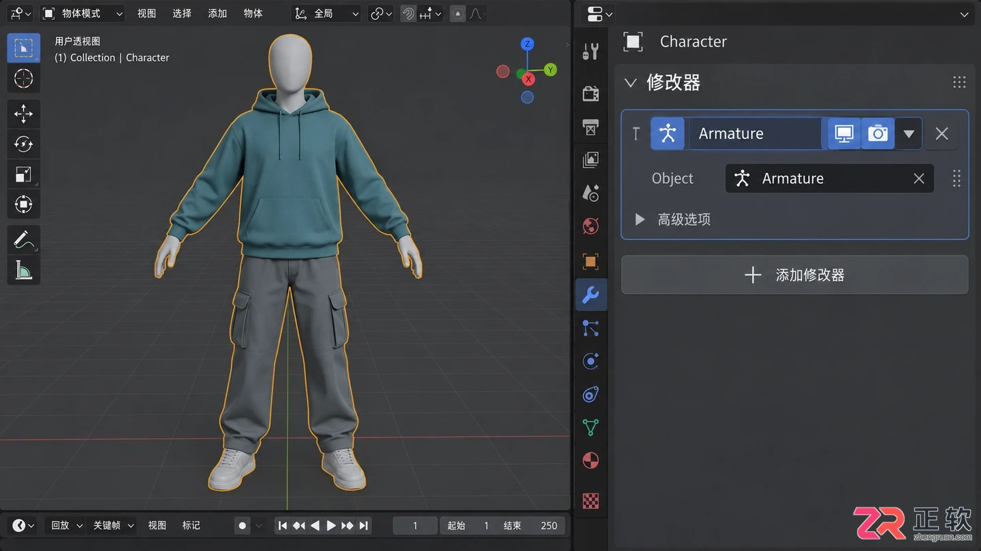The image size is (981, 551).
Task: Open the Object Constraints properties tab
Action: click(x=591, y=395)
